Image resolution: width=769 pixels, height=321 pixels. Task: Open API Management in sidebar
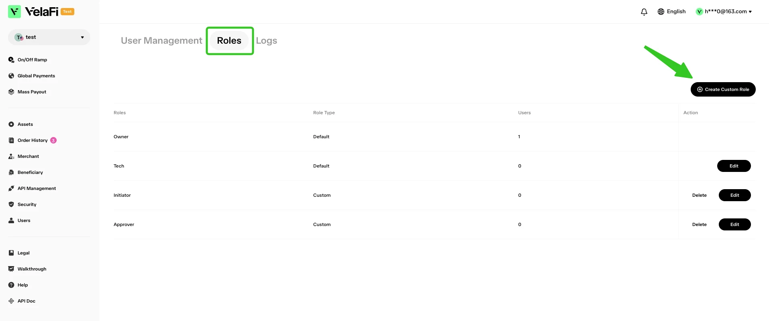[x=32, y=188]
